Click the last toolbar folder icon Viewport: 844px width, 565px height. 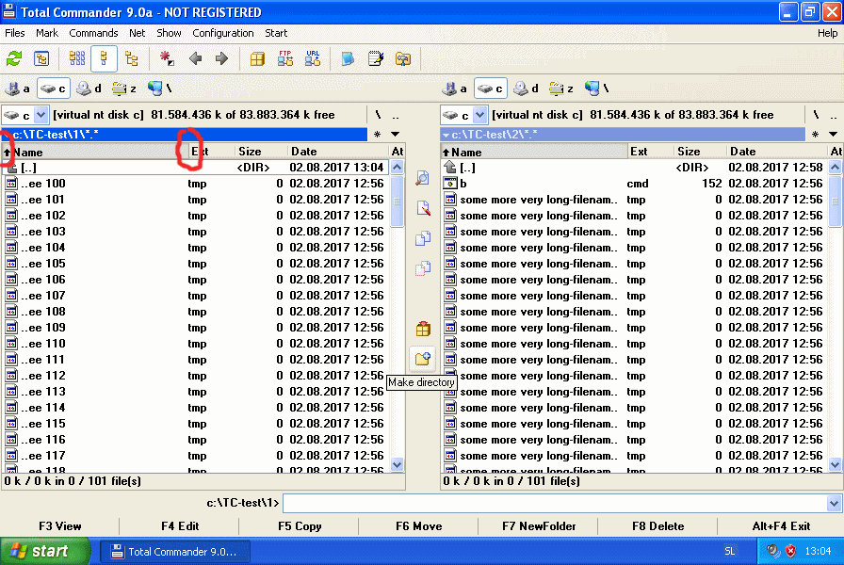pyautogui.click(x=402, y=58)
